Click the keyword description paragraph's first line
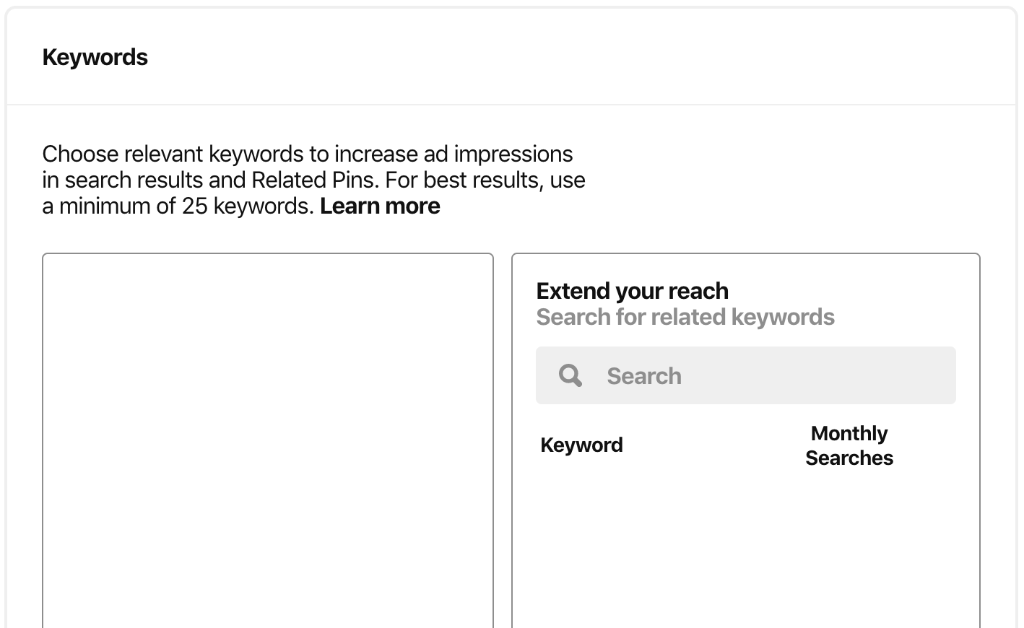1024x628 pixels. tap(307, 154)
